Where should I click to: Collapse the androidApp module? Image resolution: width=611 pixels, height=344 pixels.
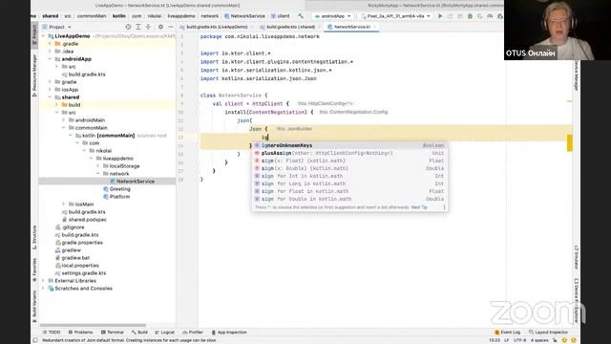pyautogui.click(x=50, y=59)
